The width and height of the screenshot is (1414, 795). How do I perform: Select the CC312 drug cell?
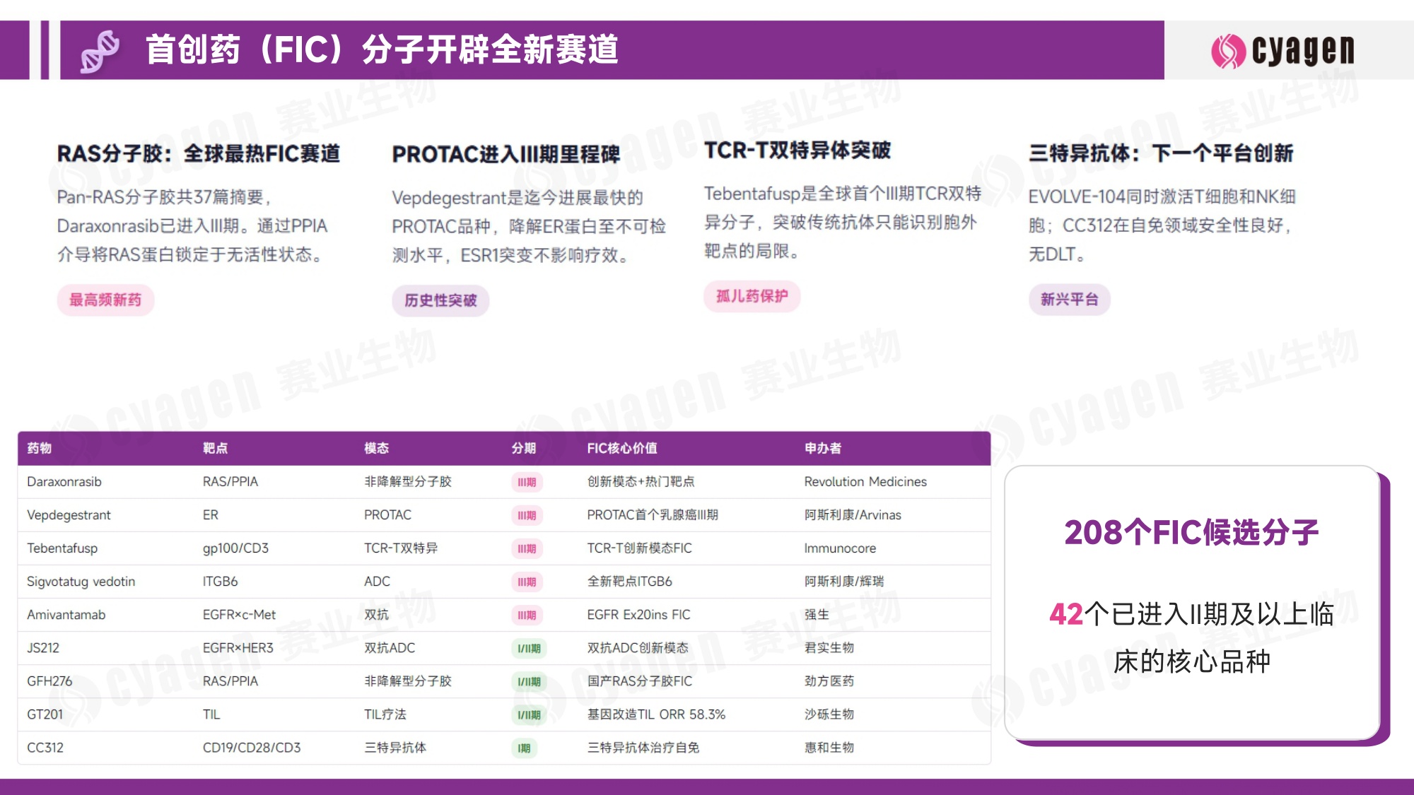45,748
